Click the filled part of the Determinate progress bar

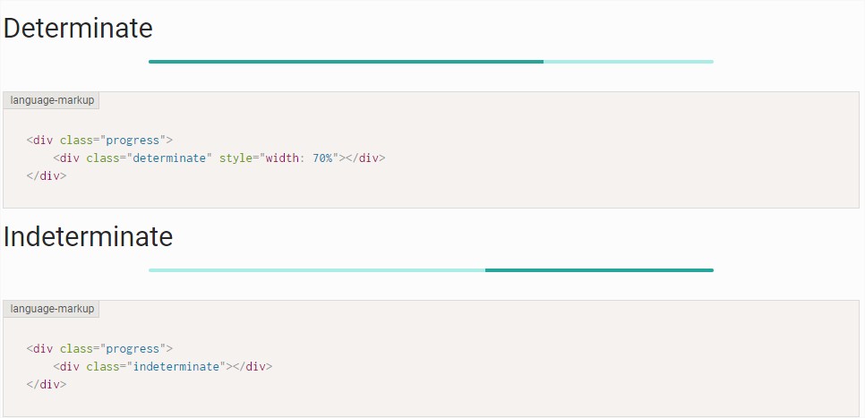(346, 62)
